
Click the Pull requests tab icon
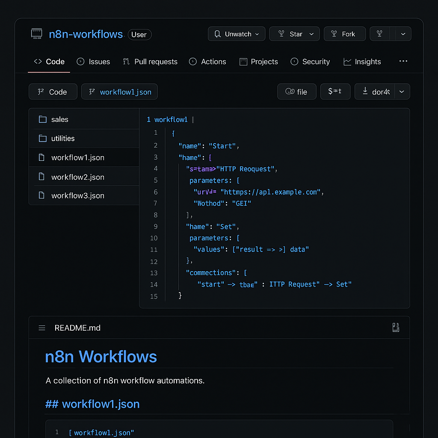126,62
